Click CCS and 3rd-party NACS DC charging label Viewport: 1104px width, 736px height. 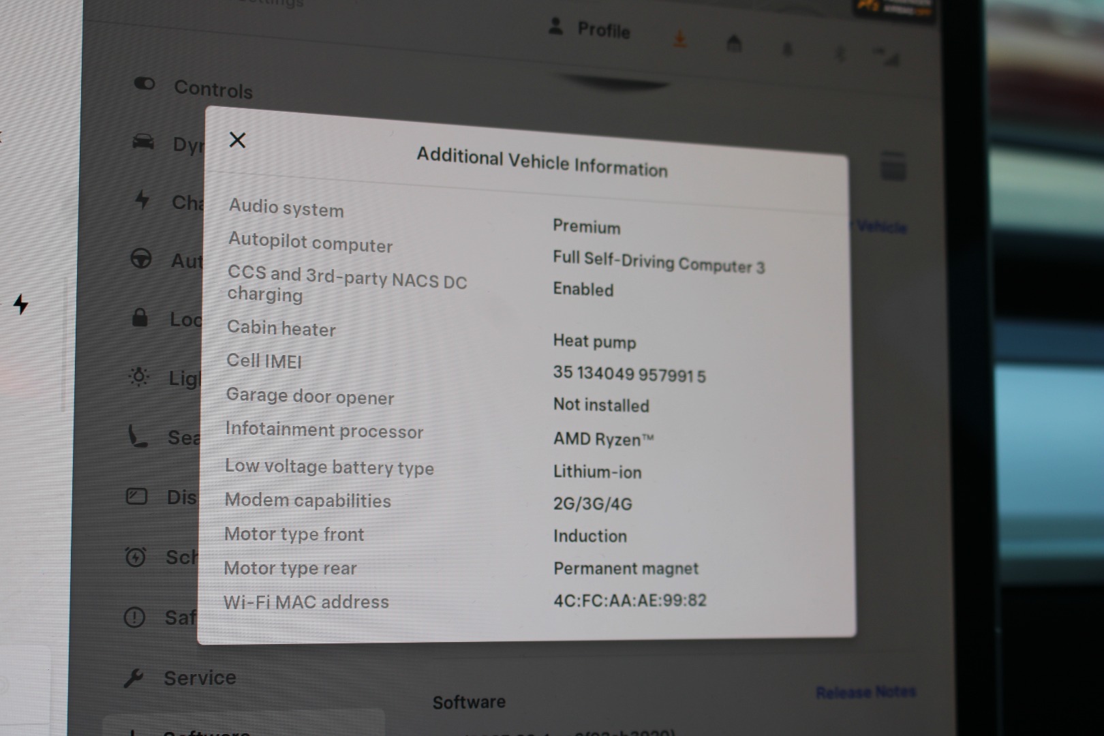point(347,283)
